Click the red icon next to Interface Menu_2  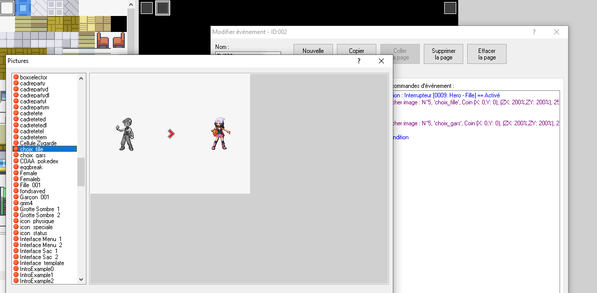tap(16, 245)
